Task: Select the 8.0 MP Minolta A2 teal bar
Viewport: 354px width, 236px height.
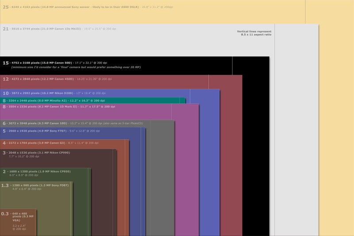Action: (92, 100)
